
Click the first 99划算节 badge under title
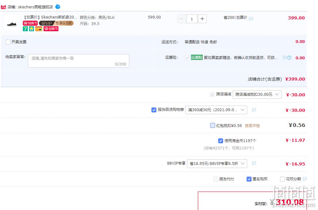30,23
